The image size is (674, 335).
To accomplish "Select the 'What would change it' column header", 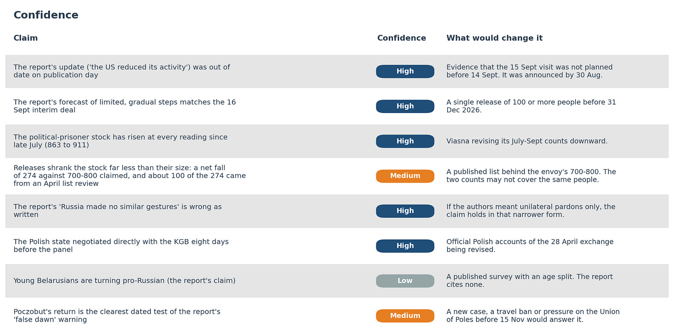I will (494, 38).
